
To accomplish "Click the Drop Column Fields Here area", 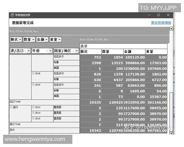I will coord(125,40).
